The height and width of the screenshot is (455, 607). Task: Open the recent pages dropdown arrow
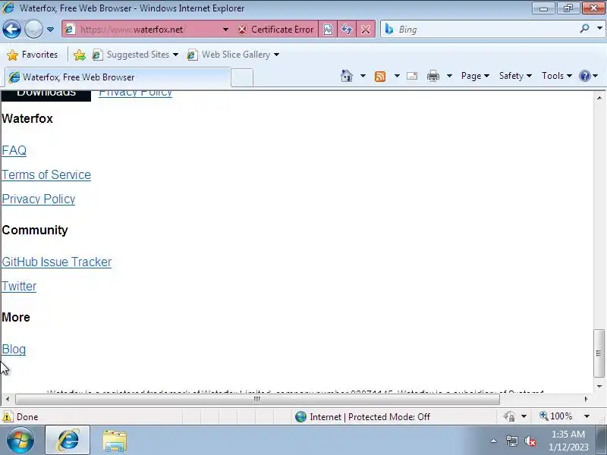(x=50, y=30)
